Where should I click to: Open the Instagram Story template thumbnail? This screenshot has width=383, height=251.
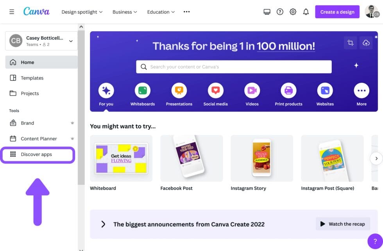coord(262,158)
